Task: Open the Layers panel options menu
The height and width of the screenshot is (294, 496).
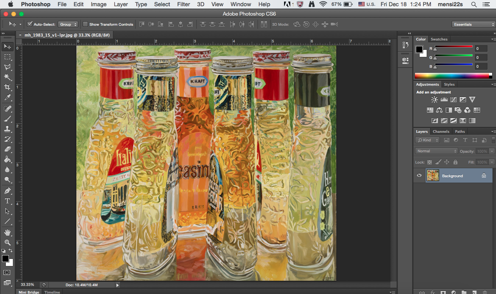Action: tap(493, 132)
